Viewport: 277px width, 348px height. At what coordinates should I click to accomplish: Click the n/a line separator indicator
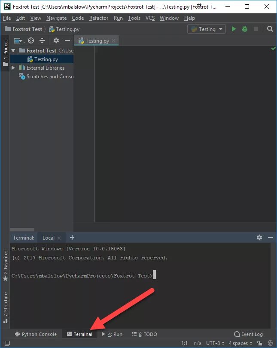pyautogui.click(x=198, y=343)
